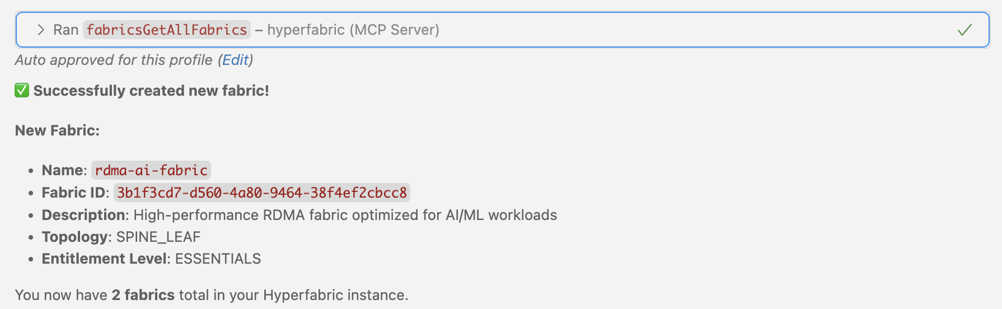The width and height of the screenshot is (1002, 309).
Task: Click the hyperfabric (MCP Server) label
Action: coord(353,30)
